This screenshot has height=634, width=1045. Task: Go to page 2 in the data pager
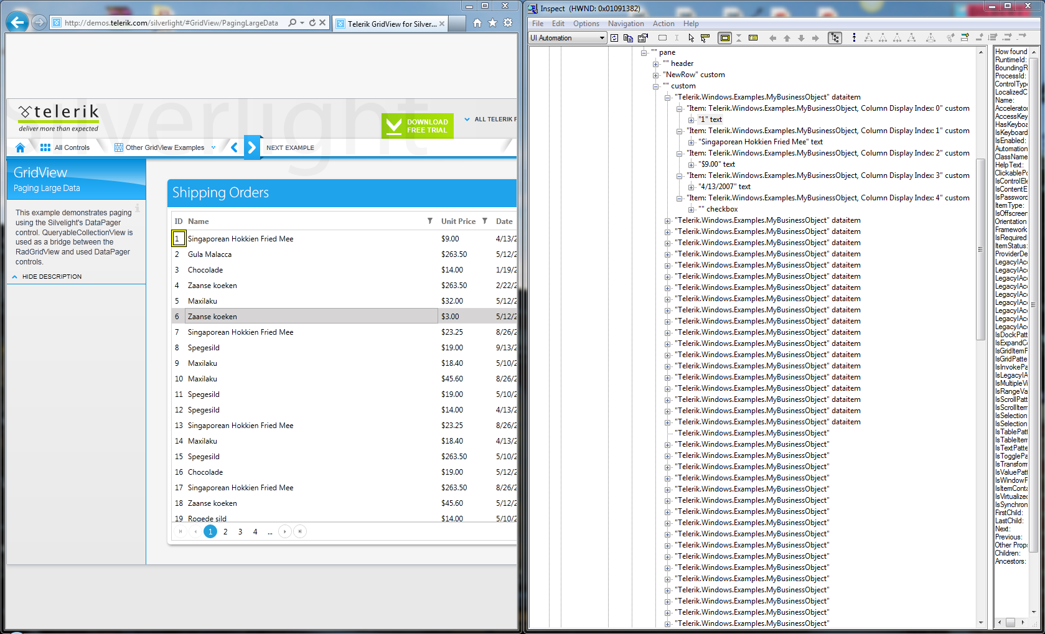pyautogui.click(x=225, y=531)
